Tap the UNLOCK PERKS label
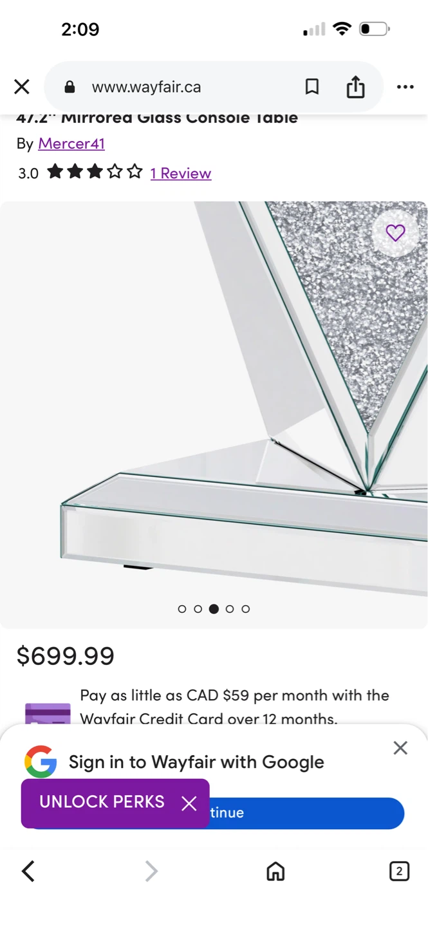Image resolution: width=428 pixels, height=927 pixels. [102, 802]
